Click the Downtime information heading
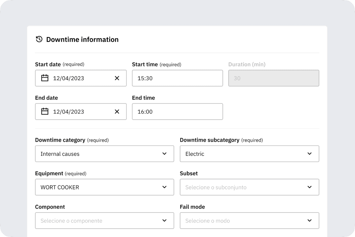The width and height of the screenshot is (355, 237). pyautogui.click(x=82, y=39)
